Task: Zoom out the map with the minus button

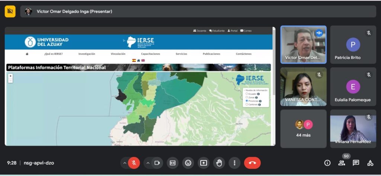Action: pos(10,80)
